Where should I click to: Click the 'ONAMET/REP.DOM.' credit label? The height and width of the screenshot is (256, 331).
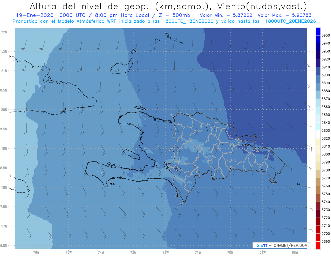click(x=290, y=245)
